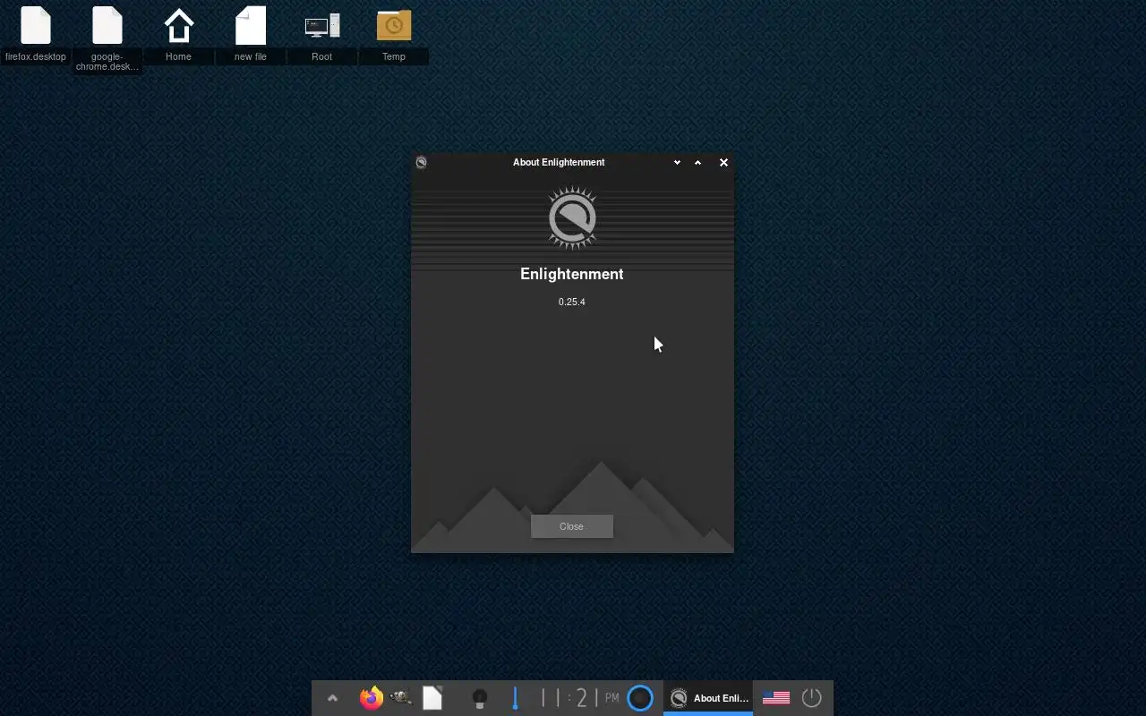Open the power system controls icon
The width and height of the screenshot is (1146, 716).
[x=811, y=698]
